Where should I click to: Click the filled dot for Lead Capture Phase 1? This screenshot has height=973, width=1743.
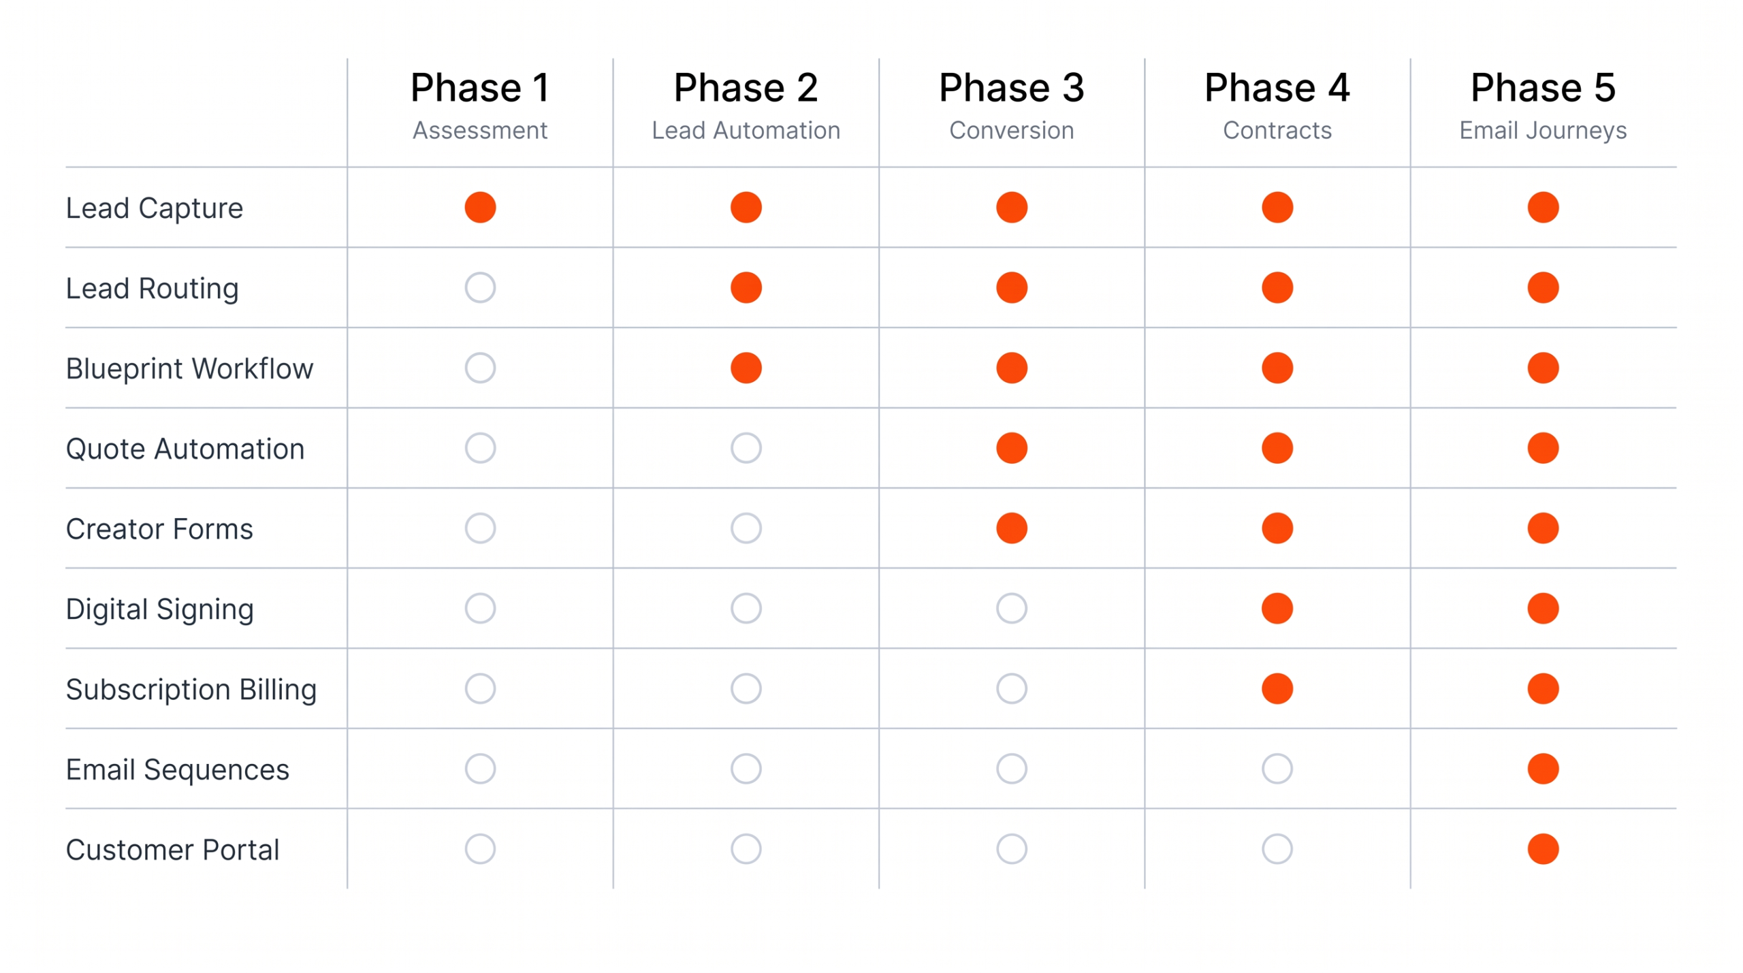click(480, 207)
